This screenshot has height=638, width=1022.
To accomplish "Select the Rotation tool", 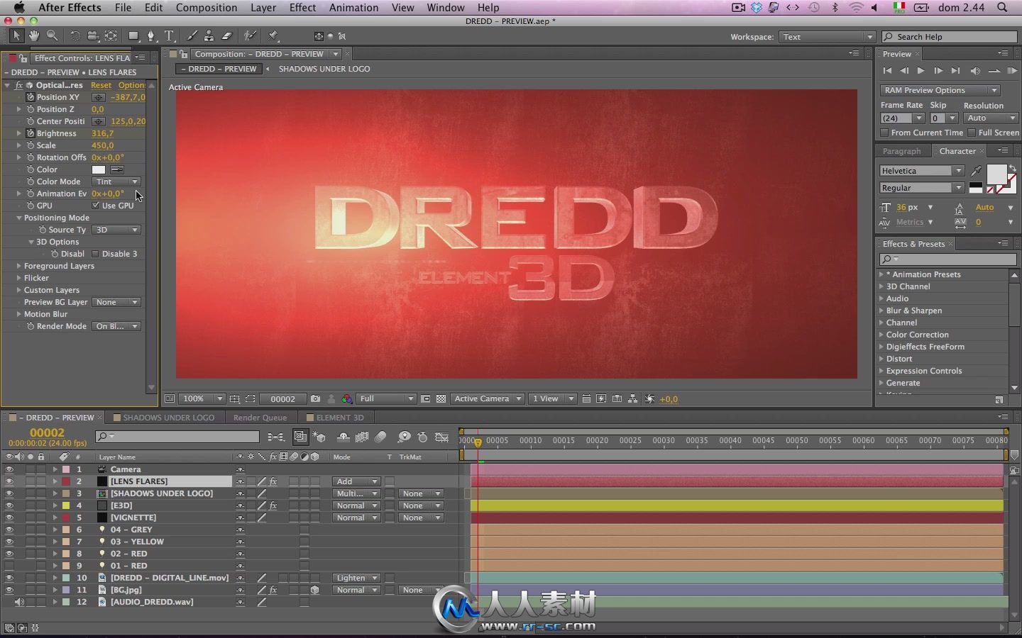I will point(75,35).
